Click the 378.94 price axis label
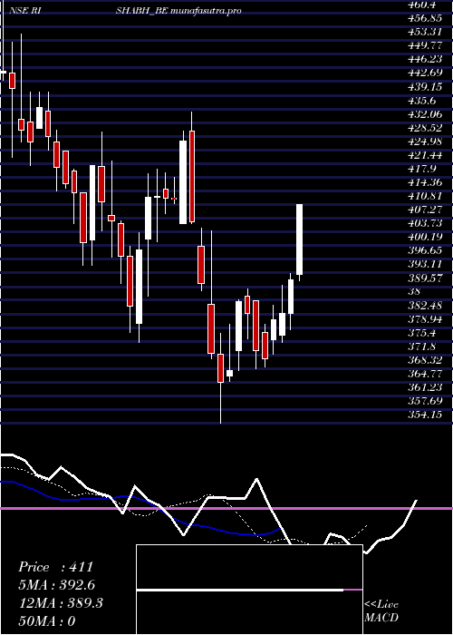Viewport: 453px width, 635px height. tap(425, 319)
